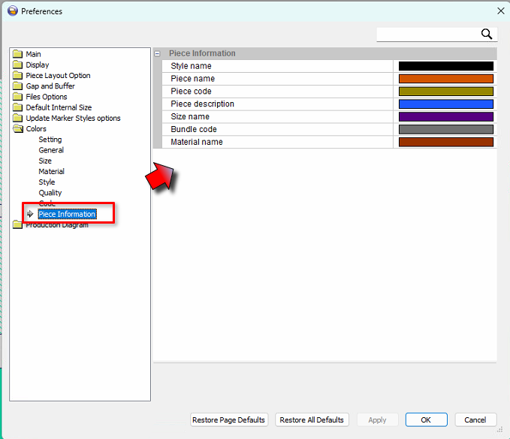Click the Main folder icon
The height and width of the screenshot is (439, 510).
click(x=18, y=54)
